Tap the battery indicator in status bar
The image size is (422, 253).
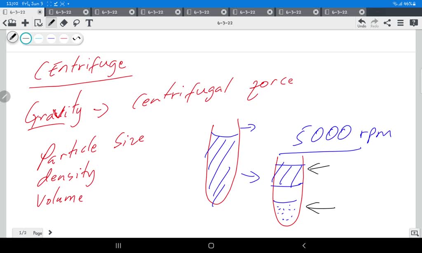pyautogui.click(x=409, y=4)
